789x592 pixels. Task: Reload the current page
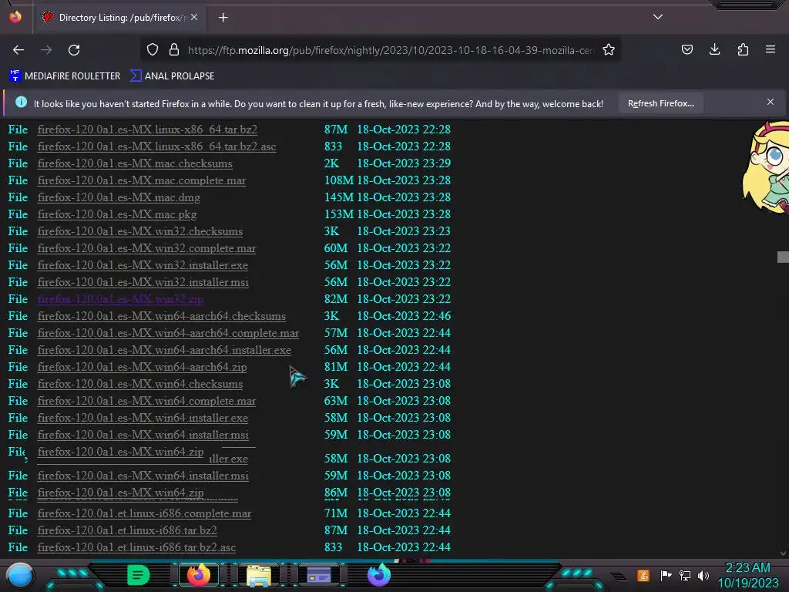pyautogui.click(x=74, y=50)
